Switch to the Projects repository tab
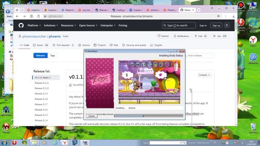 click(100, 45)
